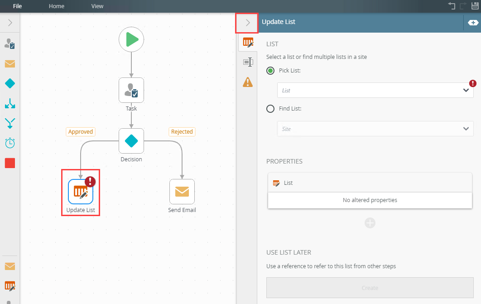Select the red End step icon in toolbox
The image size is (481, 304).
10,163
